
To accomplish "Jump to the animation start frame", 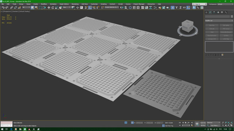I will click(180, 123).
